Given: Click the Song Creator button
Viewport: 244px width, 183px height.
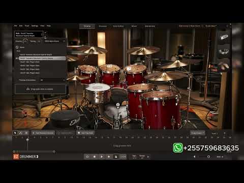Looking at the screenshot, I should click(198, 133).
